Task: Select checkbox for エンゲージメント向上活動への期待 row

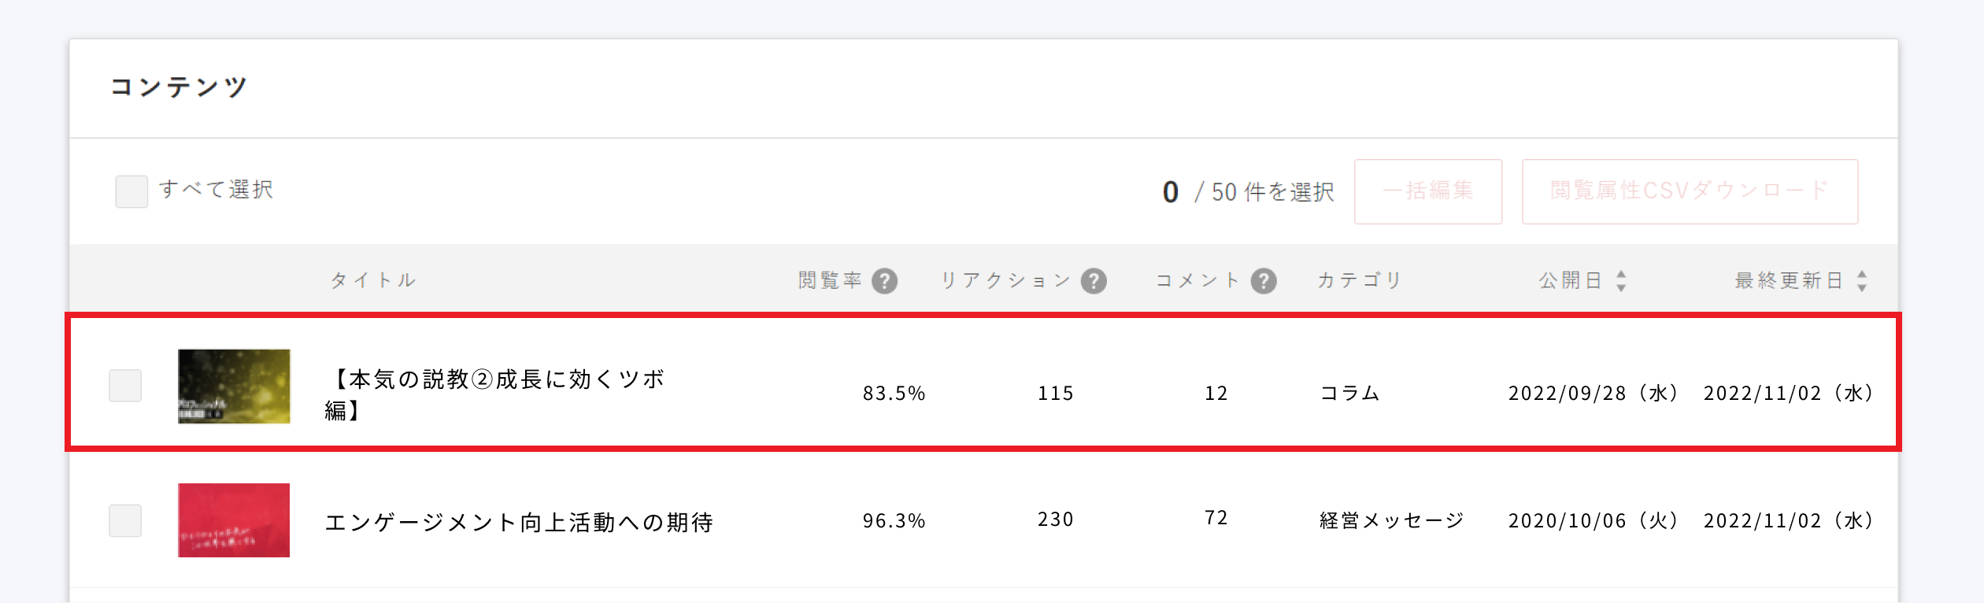Action: 125,520
